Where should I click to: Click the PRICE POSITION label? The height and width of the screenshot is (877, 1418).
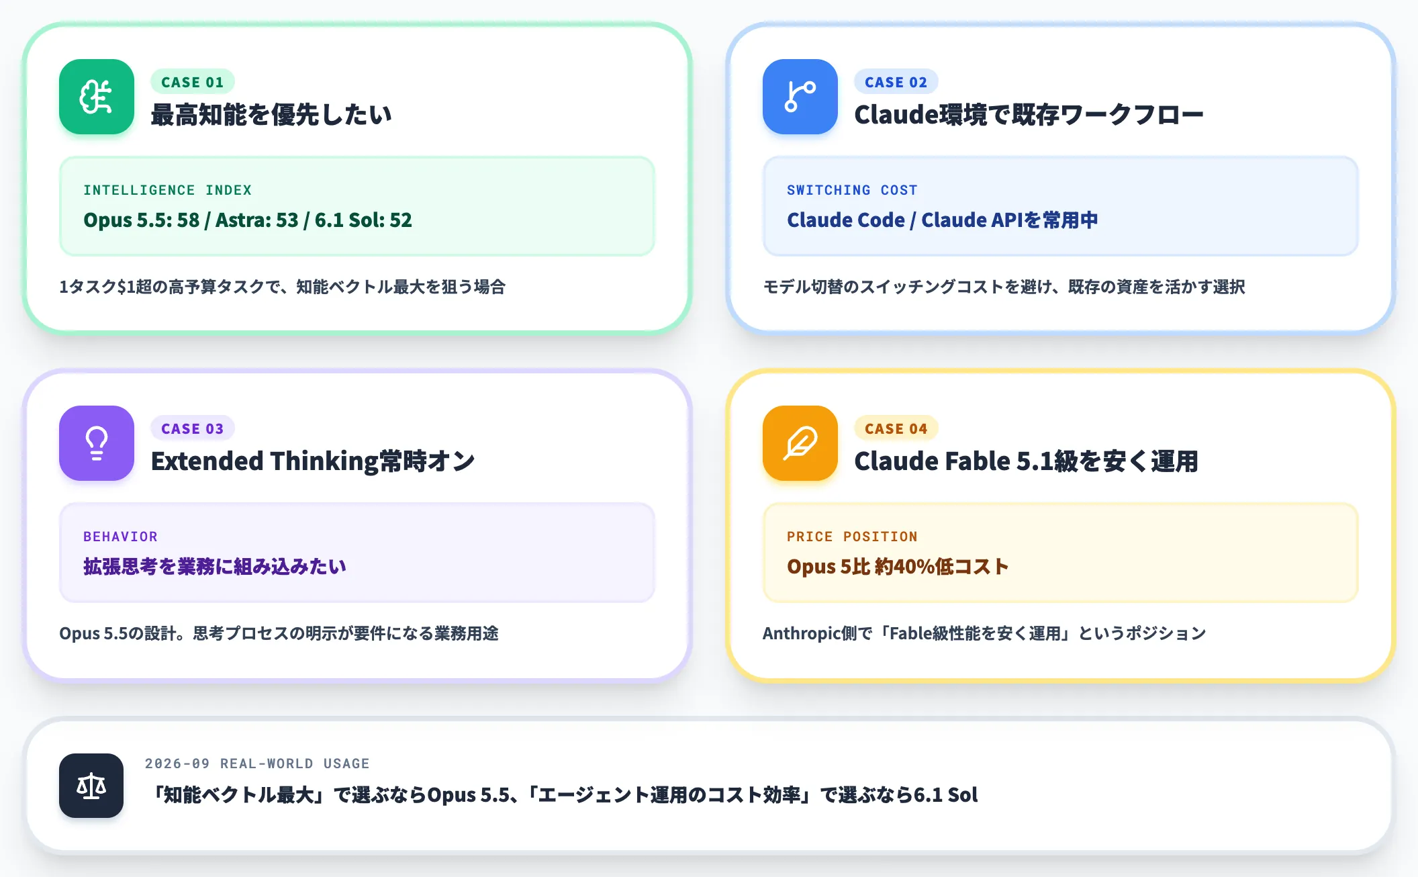coord(852,537)
